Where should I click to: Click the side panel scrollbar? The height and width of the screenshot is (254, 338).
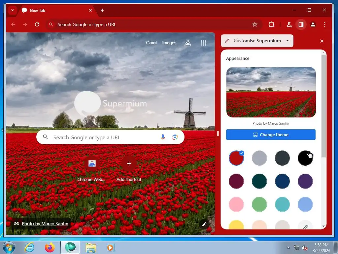323,106
